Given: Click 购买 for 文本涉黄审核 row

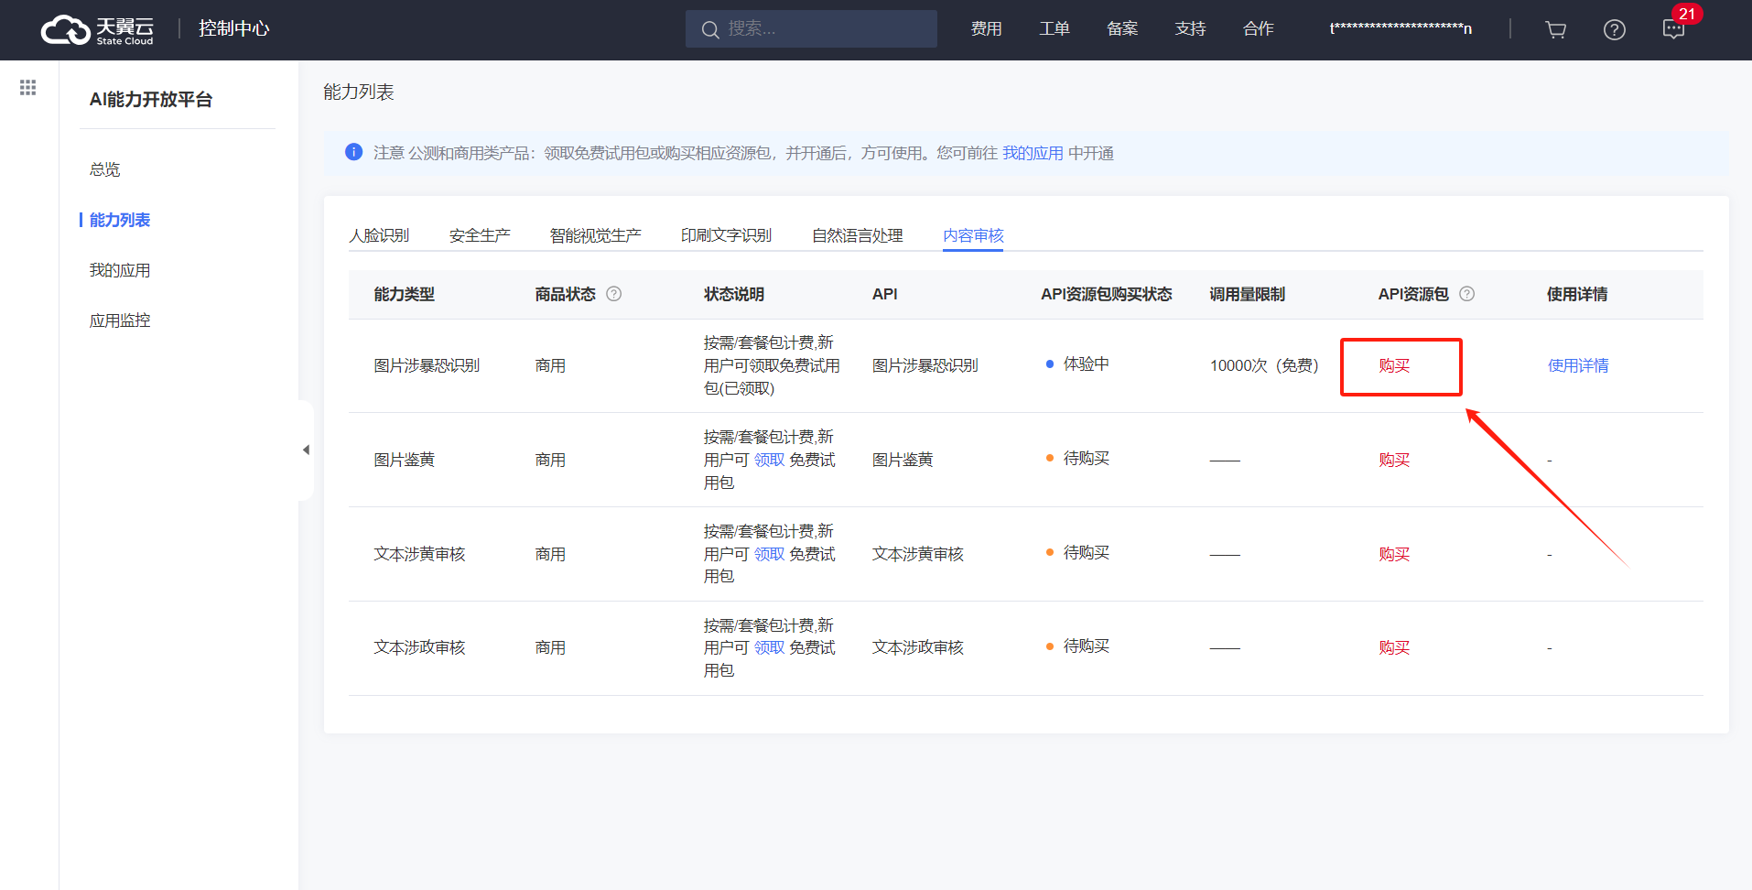Looking at the screenshot, I should [1394, 554].
